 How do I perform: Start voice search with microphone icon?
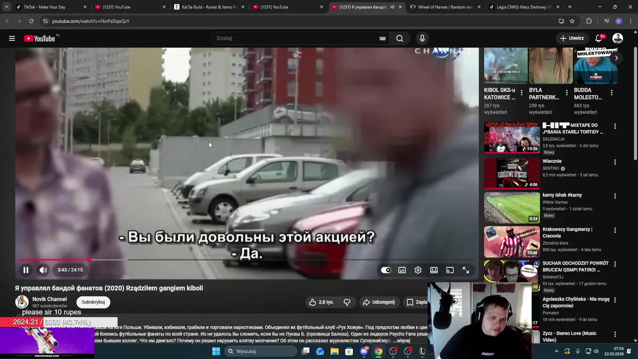(422, 38)
